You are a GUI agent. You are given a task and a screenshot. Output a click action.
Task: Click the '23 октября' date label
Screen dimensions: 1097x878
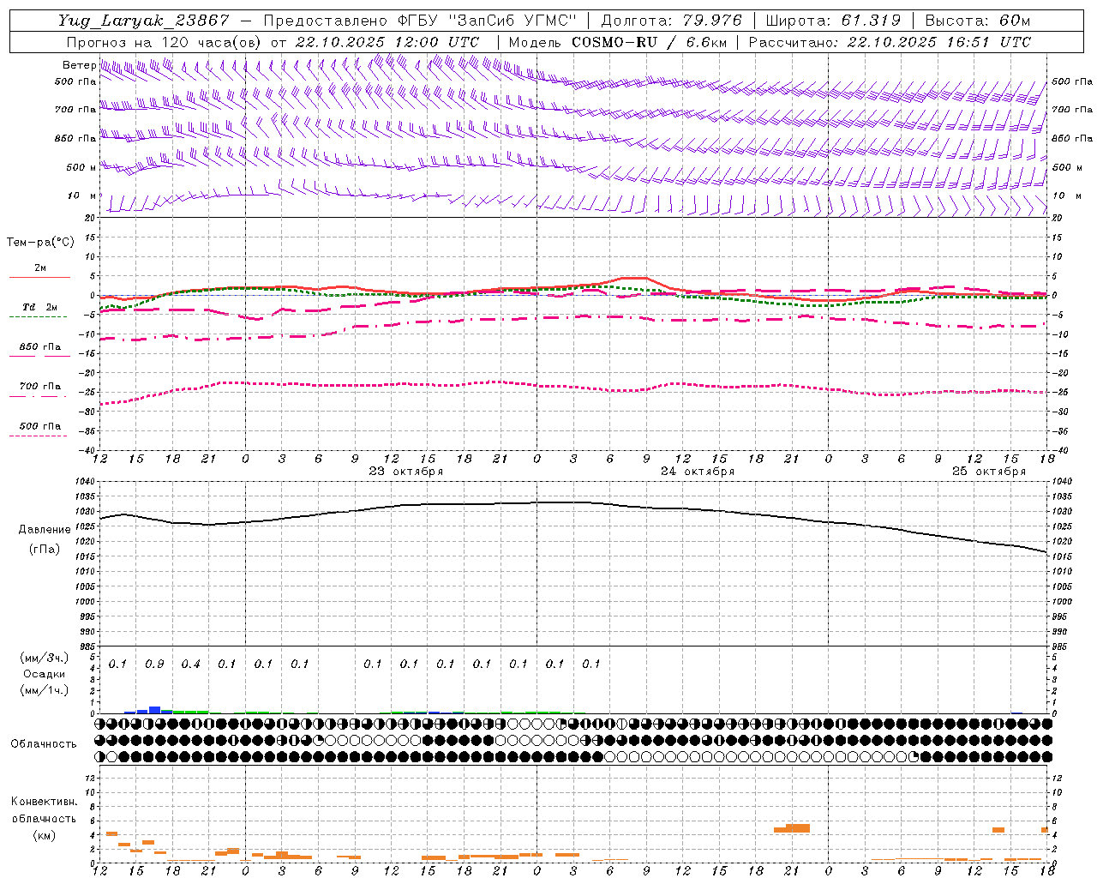(x=406, y=472)
